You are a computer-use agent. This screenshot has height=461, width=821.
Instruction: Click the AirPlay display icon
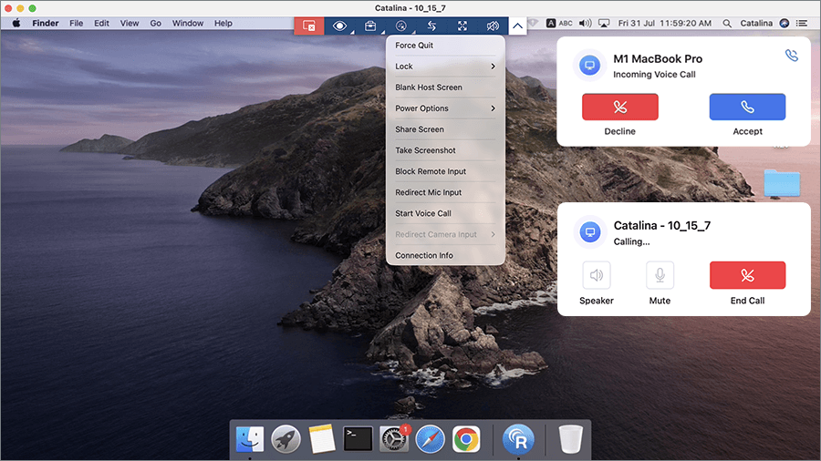pyautogui.click(x=604, y=23)
